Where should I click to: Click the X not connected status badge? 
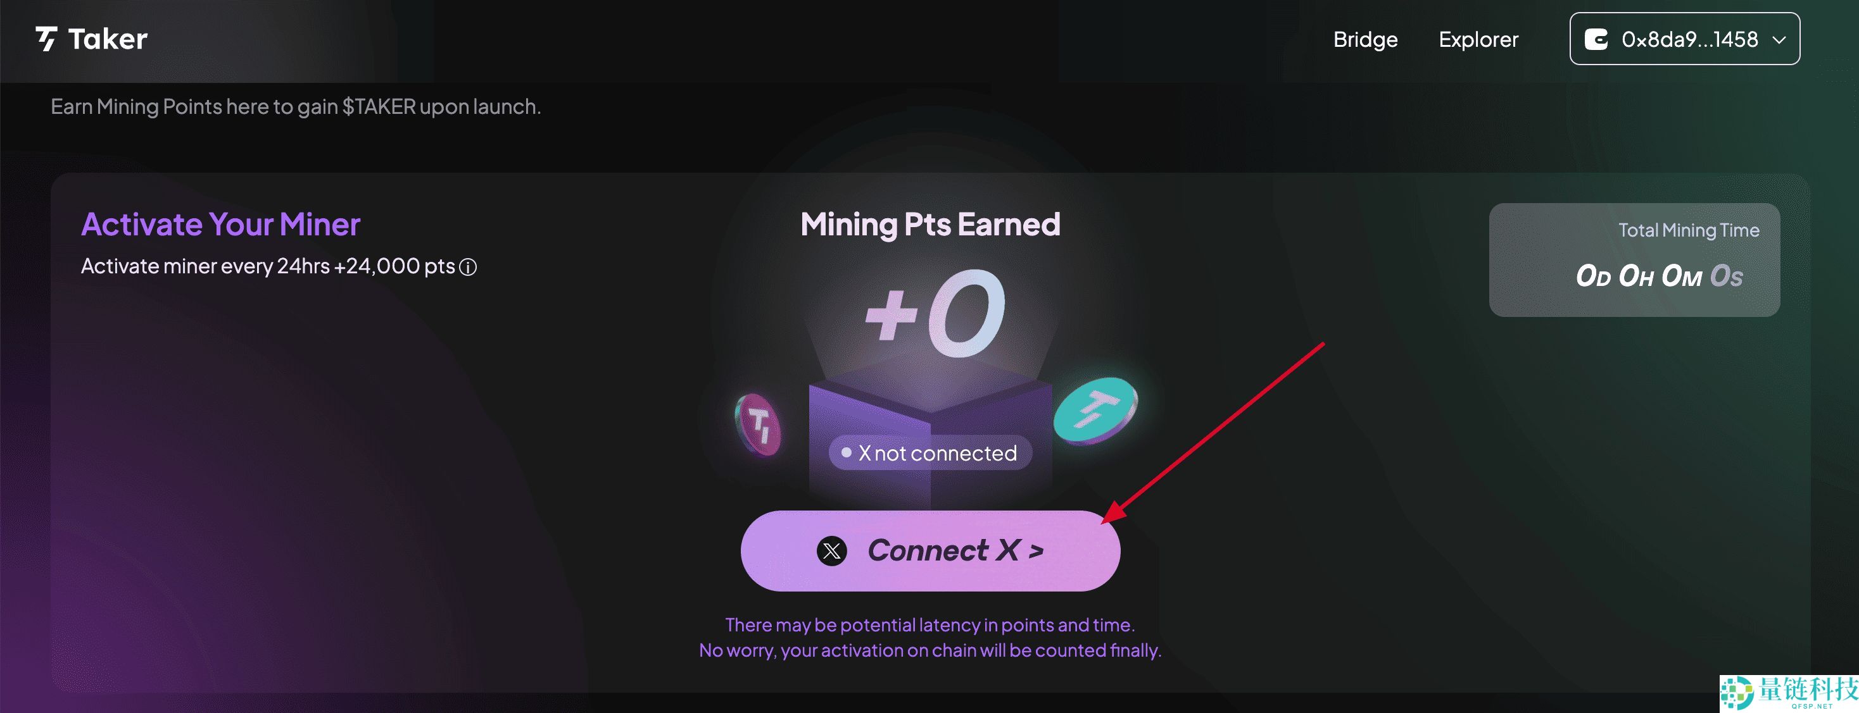[x=930, y=453]
